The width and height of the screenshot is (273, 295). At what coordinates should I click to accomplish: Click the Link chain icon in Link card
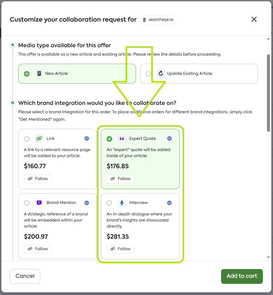pyautogui.click(x=39, y=139)
